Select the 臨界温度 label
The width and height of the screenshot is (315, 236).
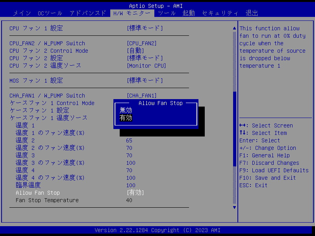(28, 185)
